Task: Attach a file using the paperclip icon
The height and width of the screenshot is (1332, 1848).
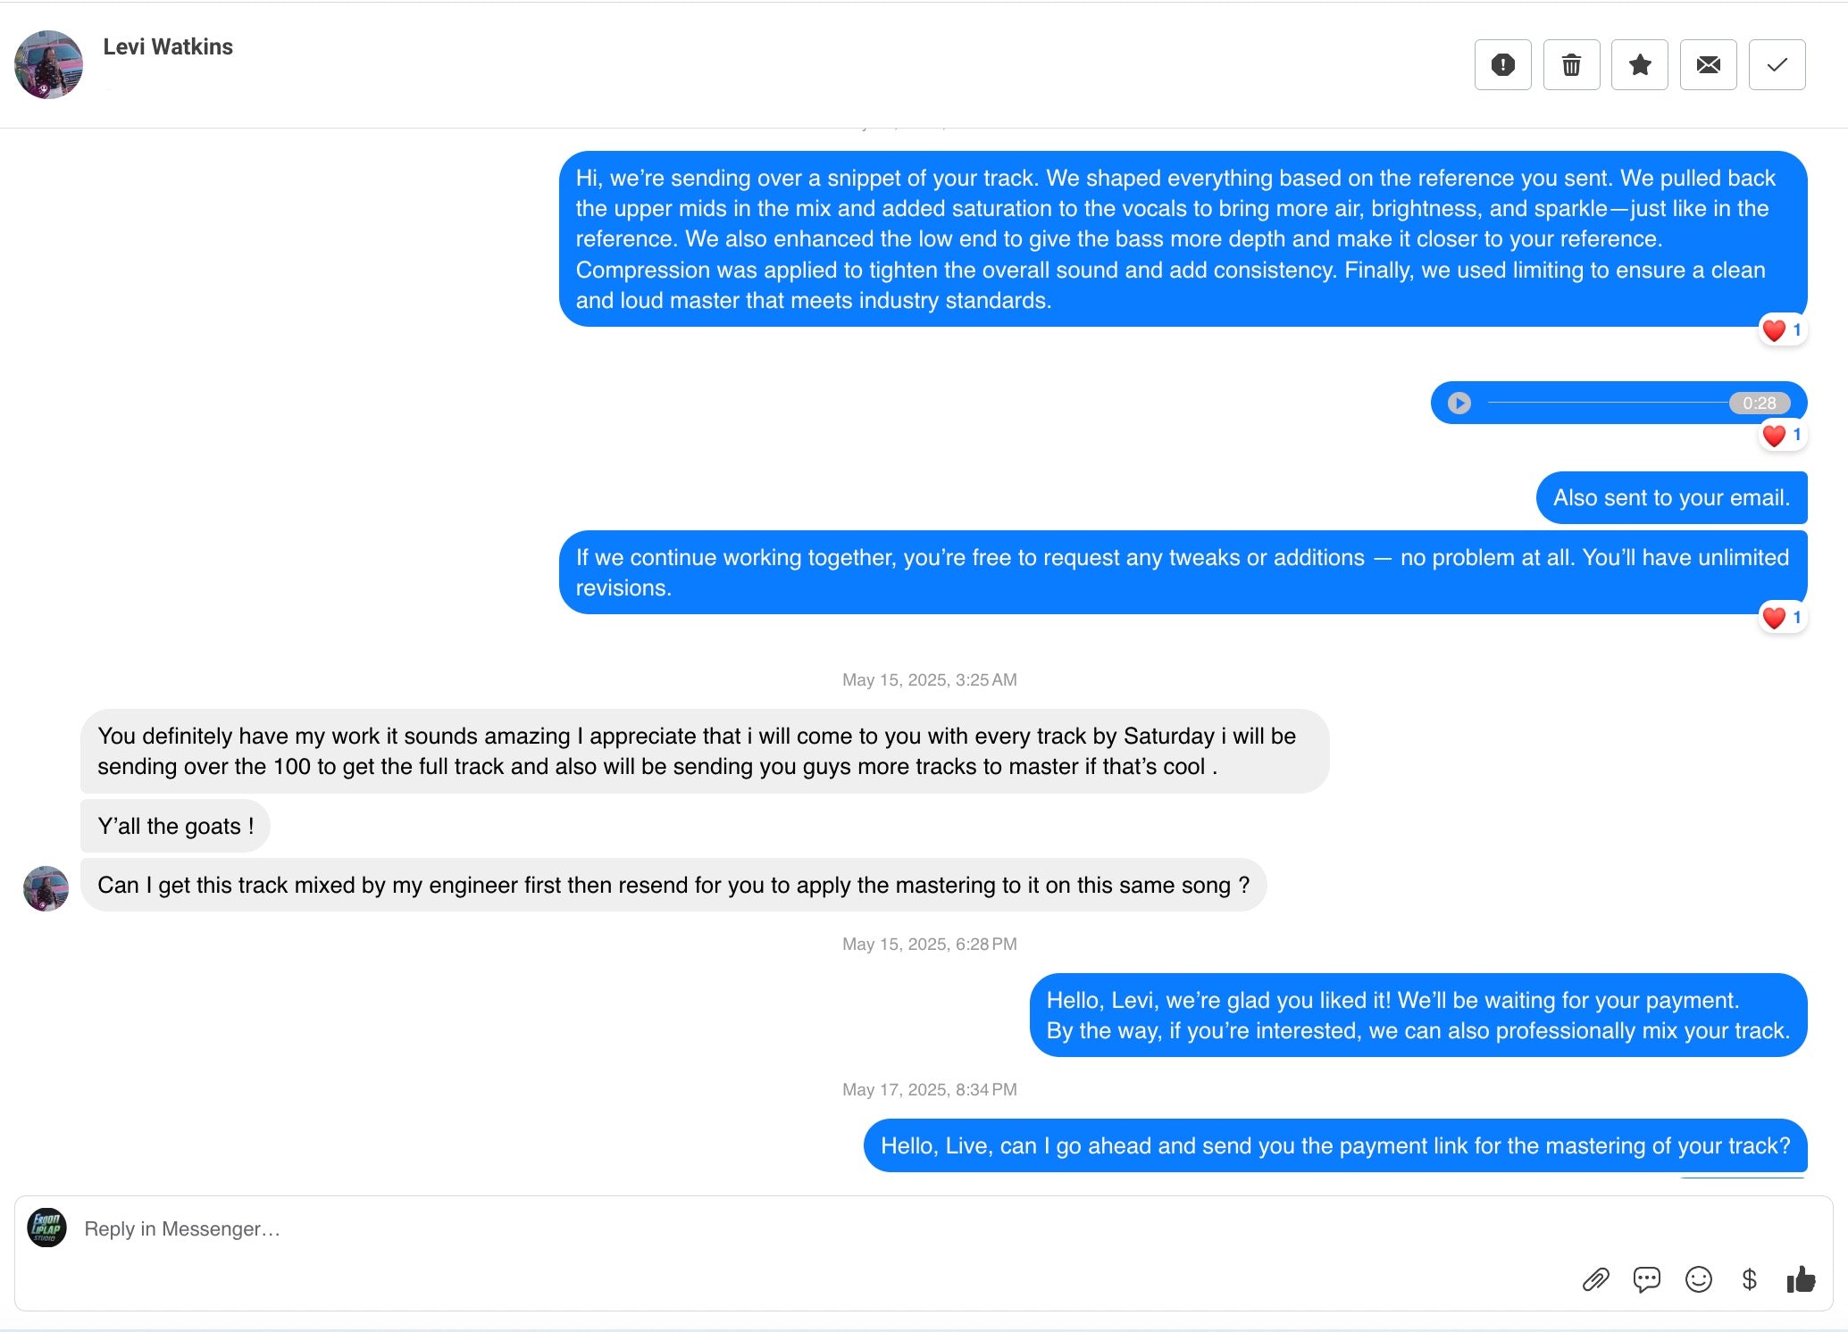Action: tap(1595, 1279)
